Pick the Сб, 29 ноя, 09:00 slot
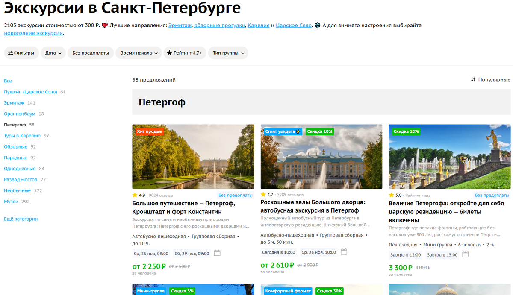The width and height of the screenshot is (513, 295). [x=192, y=254]
